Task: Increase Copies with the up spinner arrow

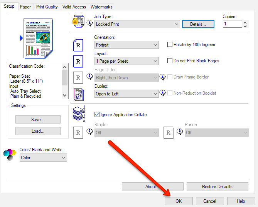Action: pos(245,22)
